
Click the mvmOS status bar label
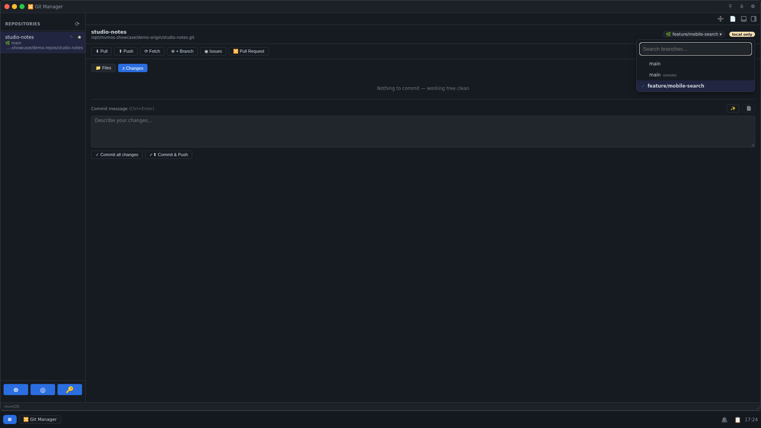click(12, 407)
